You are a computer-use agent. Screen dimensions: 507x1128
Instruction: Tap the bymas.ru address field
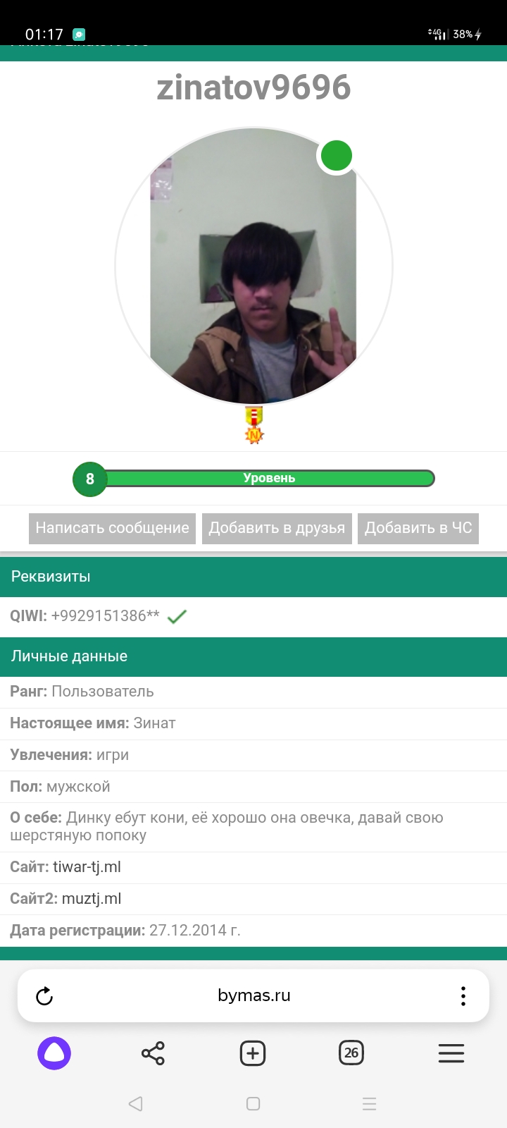click(x=254, y=995)
